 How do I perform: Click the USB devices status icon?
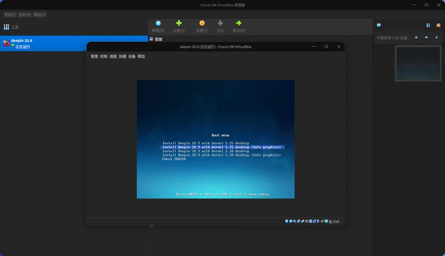[x=303, y=221]
